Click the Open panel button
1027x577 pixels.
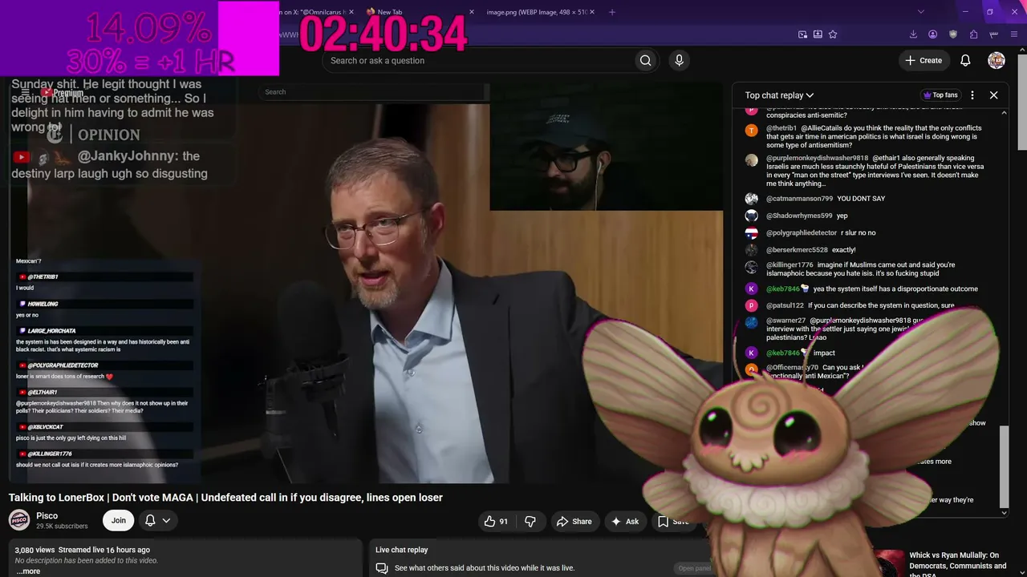[695, 568]
